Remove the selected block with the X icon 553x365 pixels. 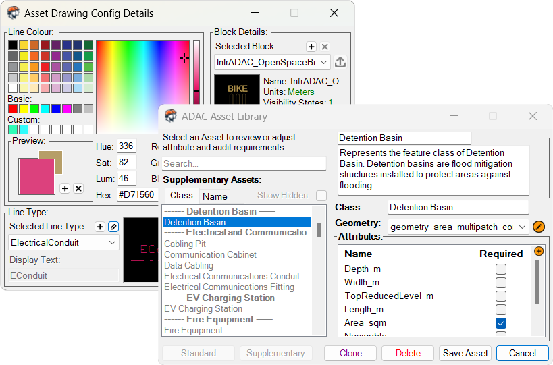coord(325,47)
